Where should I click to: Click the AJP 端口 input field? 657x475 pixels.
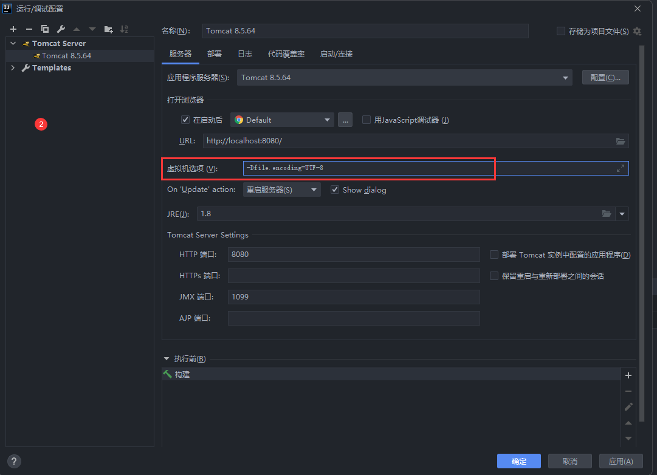[x=354, y=318]
